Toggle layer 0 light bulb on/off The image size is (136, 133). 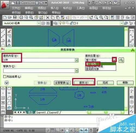[60, 23]
